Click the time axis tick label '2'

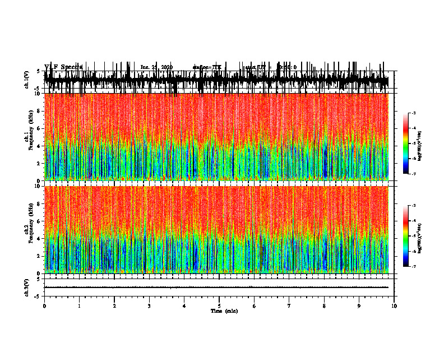114,306
